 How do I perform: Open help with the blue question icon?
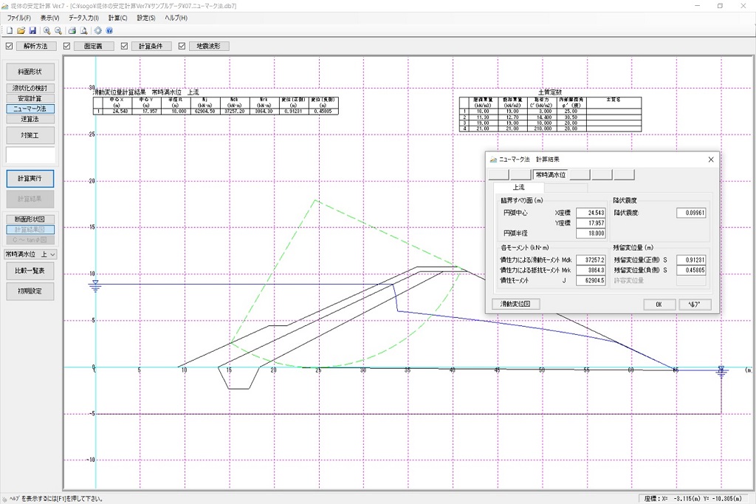pos(109,30)
